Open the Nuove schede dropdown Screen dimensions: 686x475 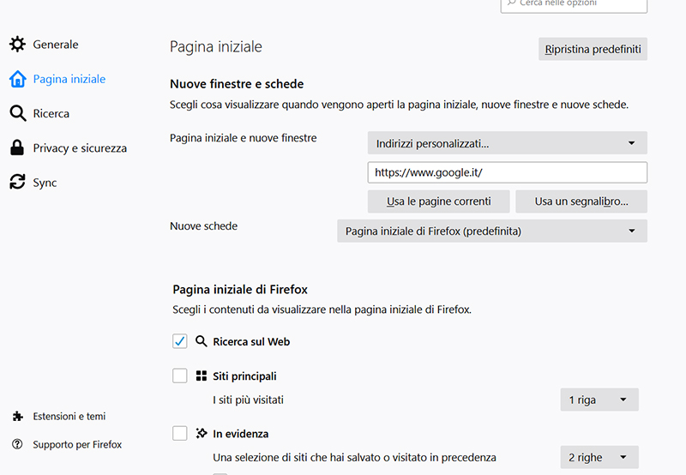pyautogui.click(x=491, y=231)
